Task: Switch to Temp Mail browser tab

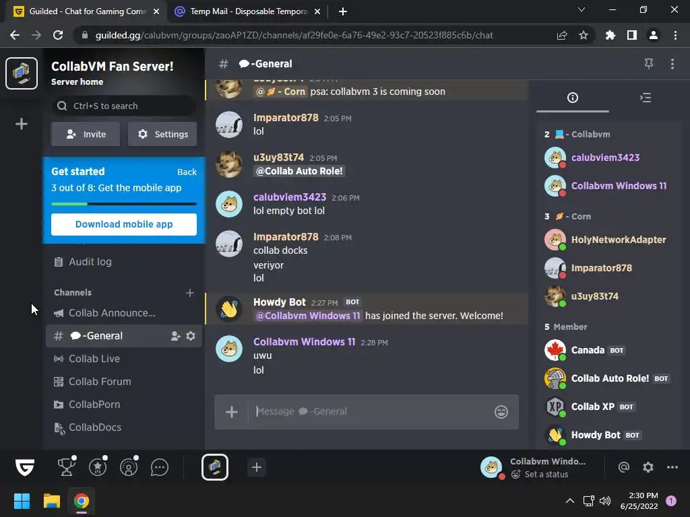Action: pos(247,11)
